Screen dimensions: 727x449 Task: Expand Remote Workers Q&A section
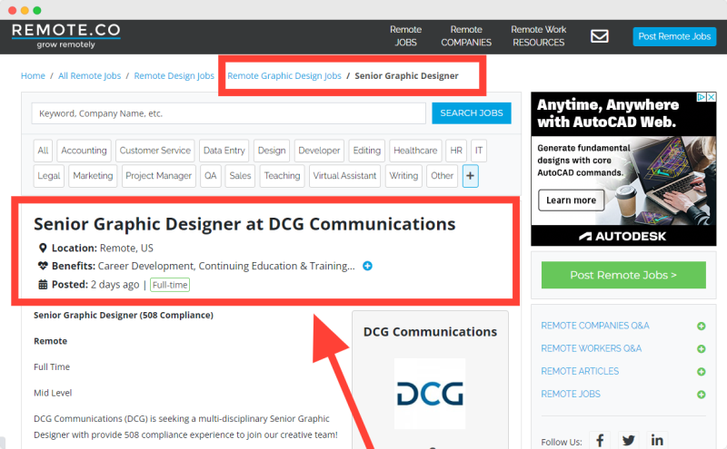(701, 348)
